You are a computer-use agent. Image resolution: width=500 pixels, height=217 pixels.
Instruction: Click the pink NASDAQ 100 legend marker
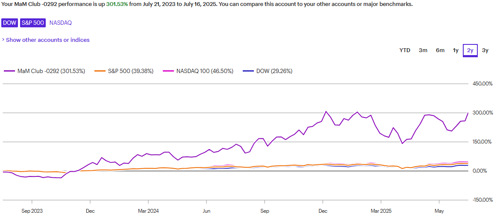click(x=168, y=71)
